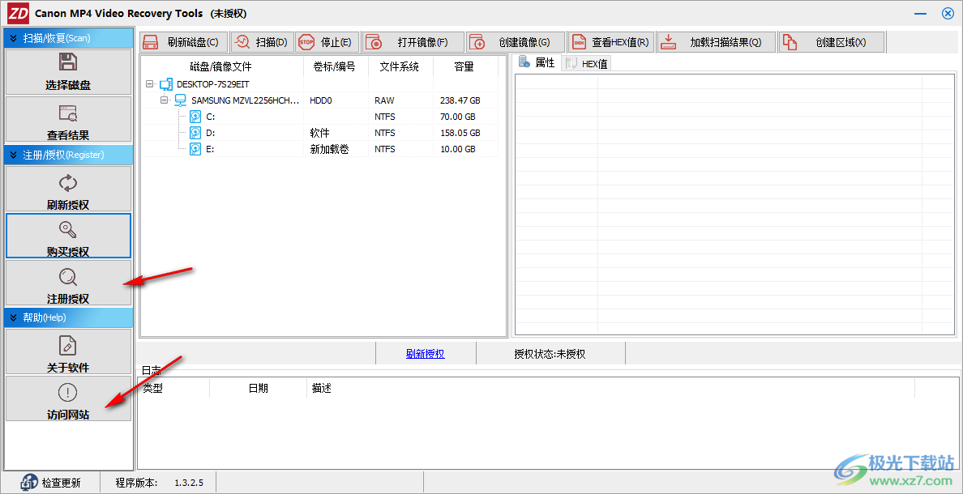963x494 pixels.
Task: Click the 授权状态:未授权 status text
Action: 550,353
